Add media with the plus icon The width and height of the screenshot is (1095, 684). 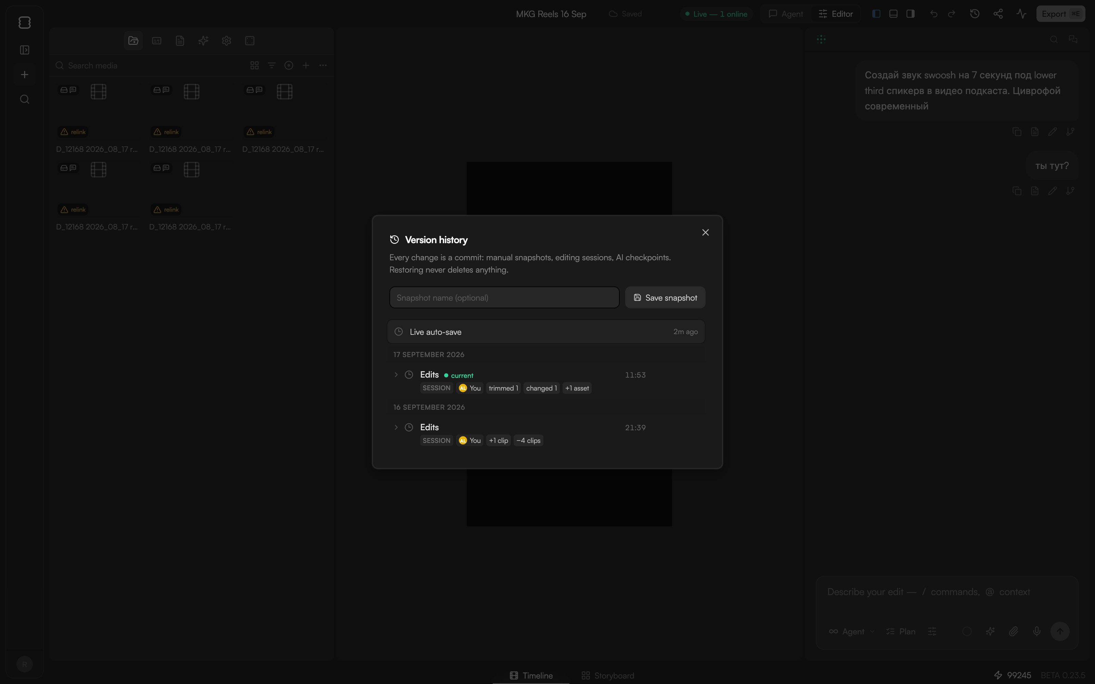[x=306, y=66]
